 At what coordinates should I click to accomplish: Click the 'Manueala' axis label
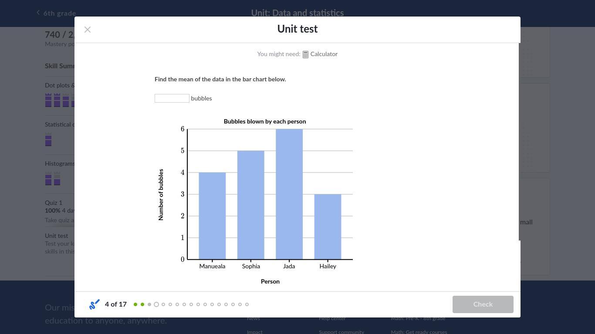pyautogui.click(x=213, y=267)
